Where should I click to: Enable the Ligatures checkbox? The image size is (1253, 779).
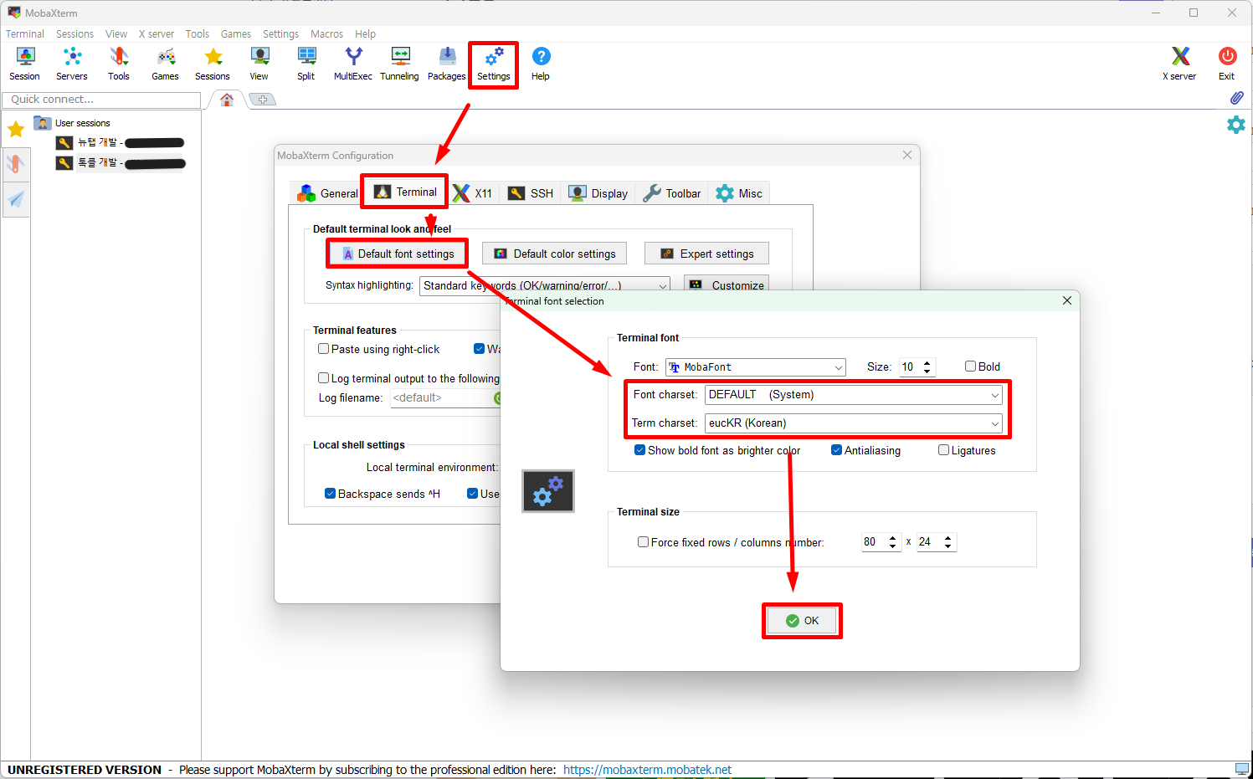coord(944,450)
